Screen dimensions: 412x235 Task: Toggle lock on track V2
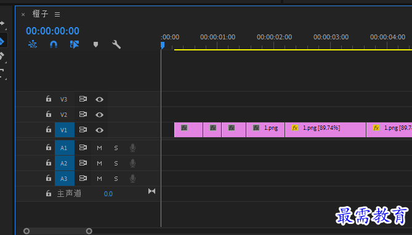(49, 114)
